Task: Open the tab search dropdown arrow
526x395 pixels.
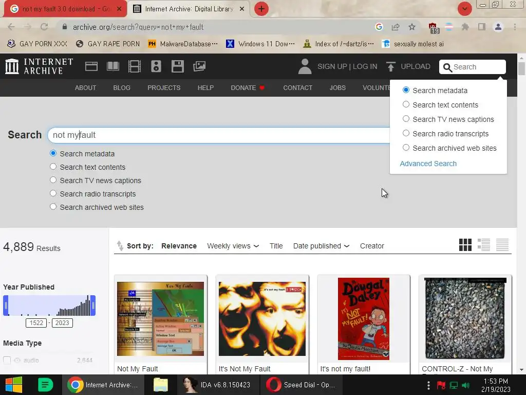Action: (464, 9)
